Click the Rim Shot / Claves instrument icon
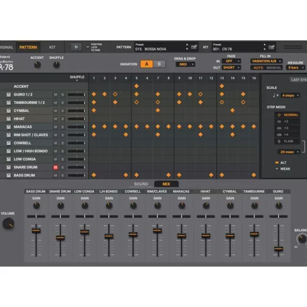This screenshot has height=307, width=307. pos(8,135)
